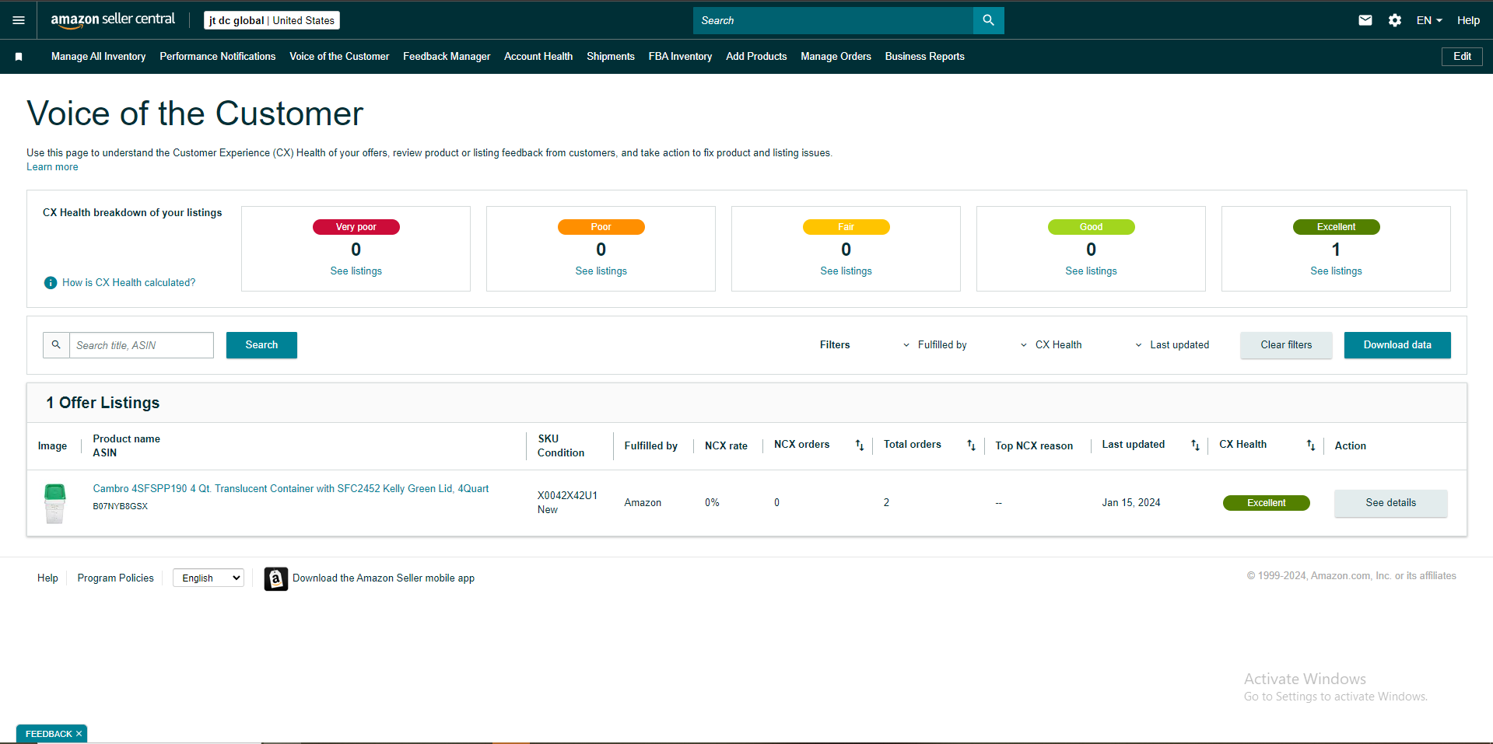1493x744 pixels.
Task: Open the Cambro 4SFSPP190 product link
Action: tap(291, 489)
